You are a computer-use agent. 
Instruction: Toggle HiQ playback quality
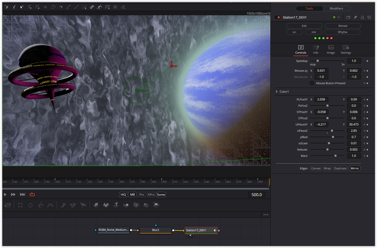tap(123, 194)
